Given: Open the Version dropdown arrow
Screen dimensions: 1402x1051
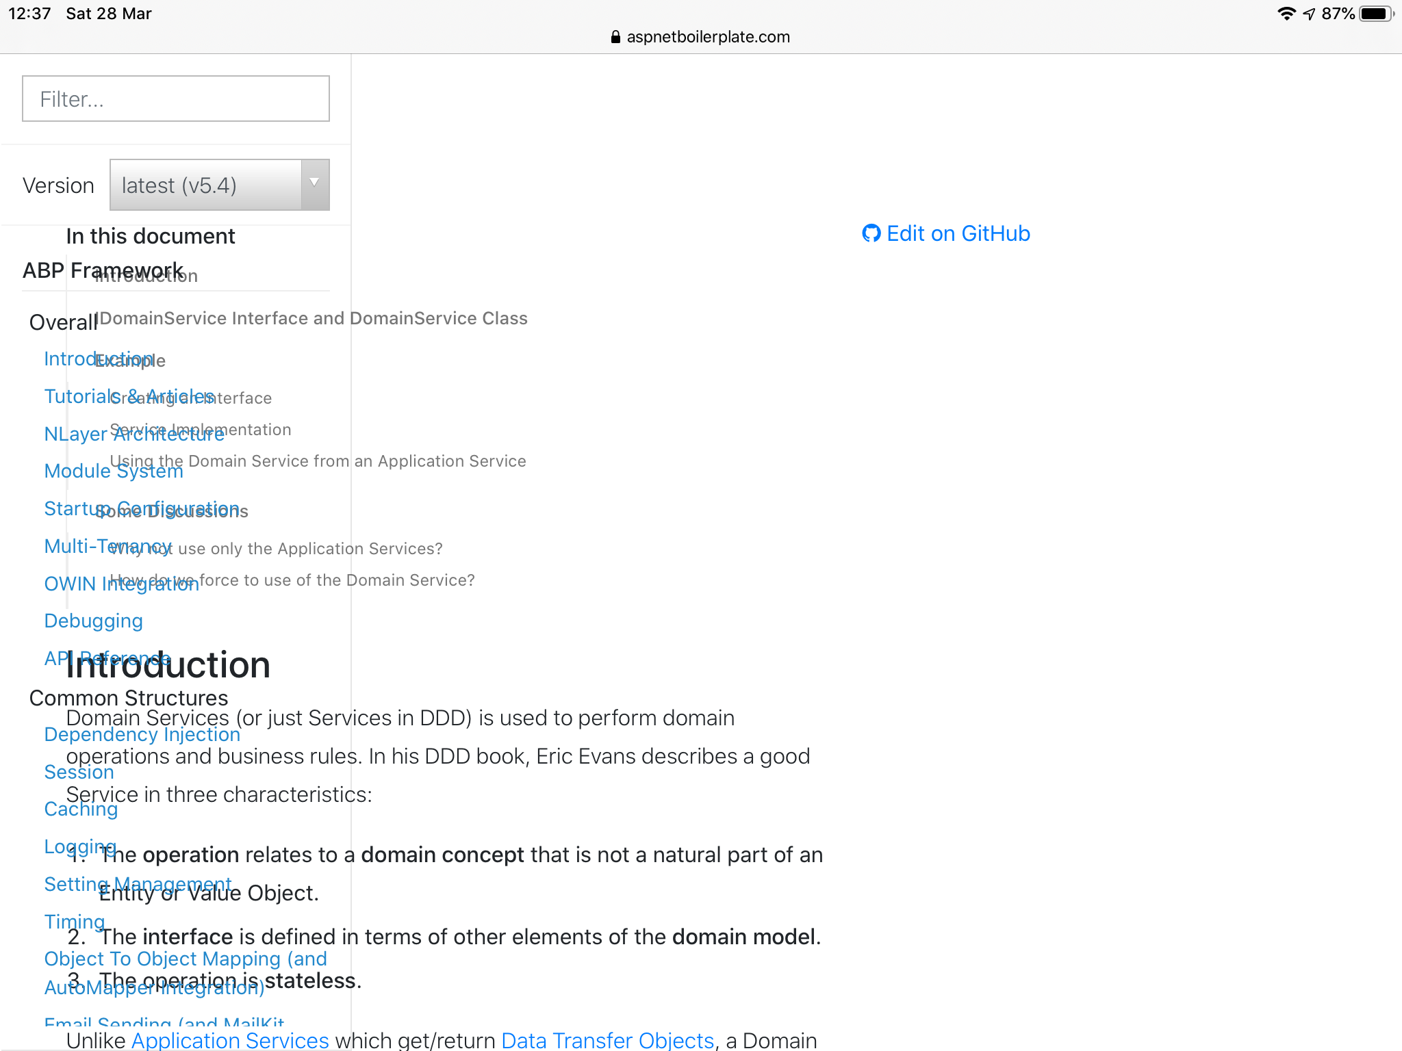Looking at the screenshot, I should click(314, 183).
